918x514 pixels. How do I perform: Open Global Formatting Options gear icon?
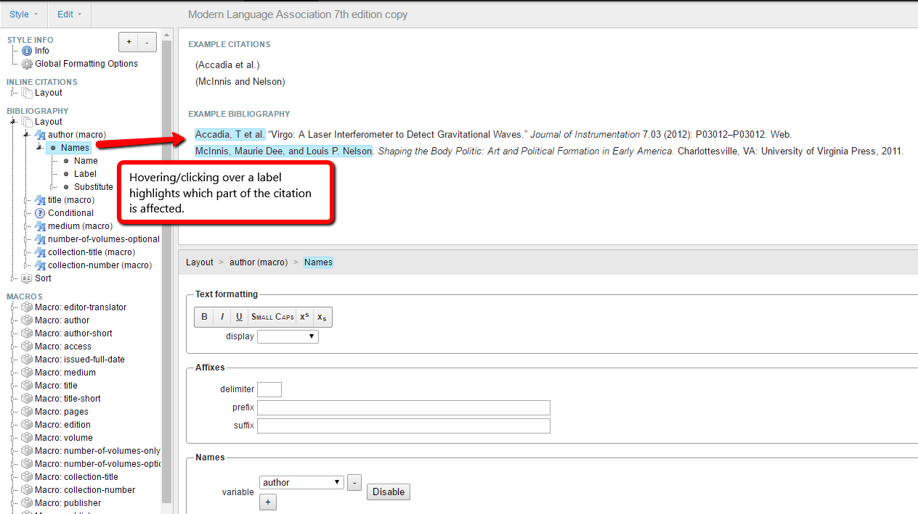[27, 64]
